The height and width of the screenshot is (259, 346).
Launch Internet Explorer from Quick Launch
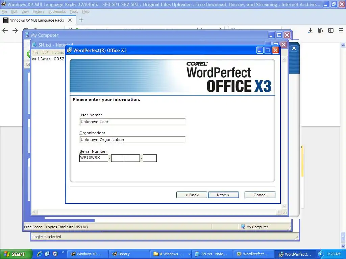coord(40,254)
